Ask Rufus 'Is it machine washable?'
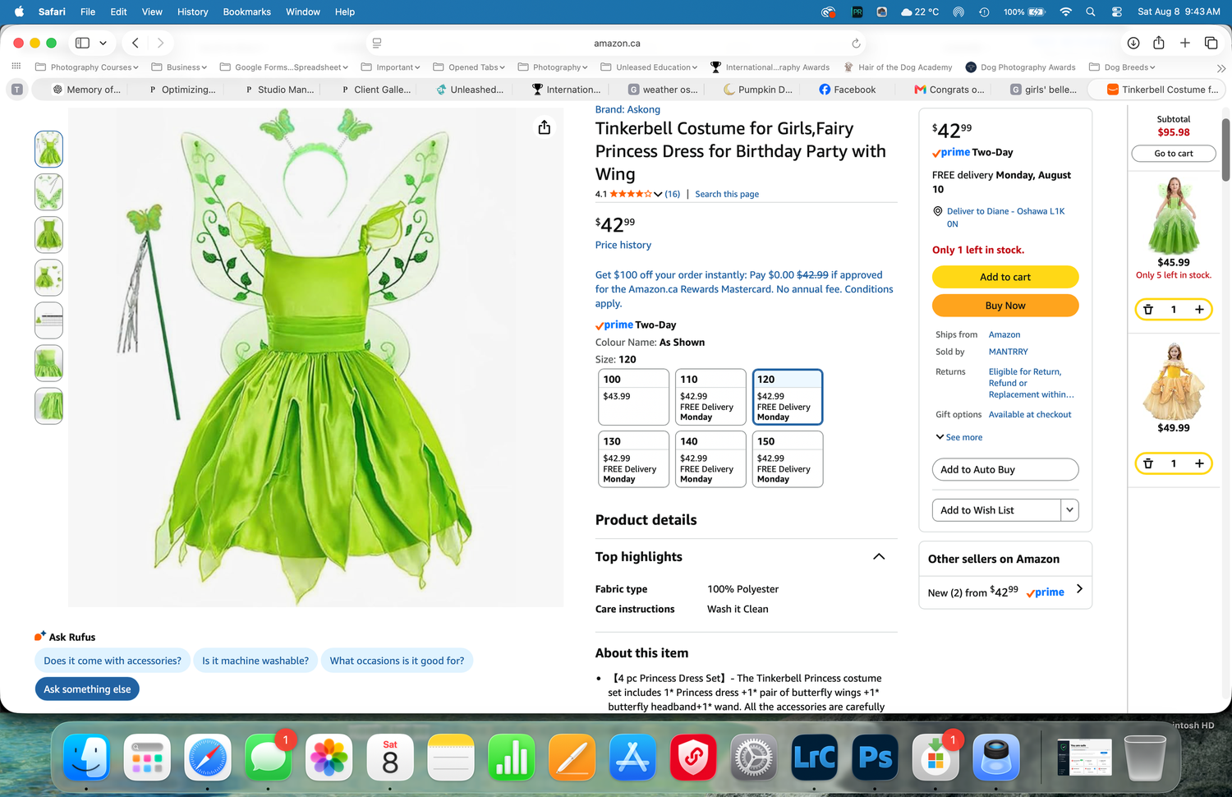Image resolution: width=1232 pixels, height=797 pixels. 255,661
